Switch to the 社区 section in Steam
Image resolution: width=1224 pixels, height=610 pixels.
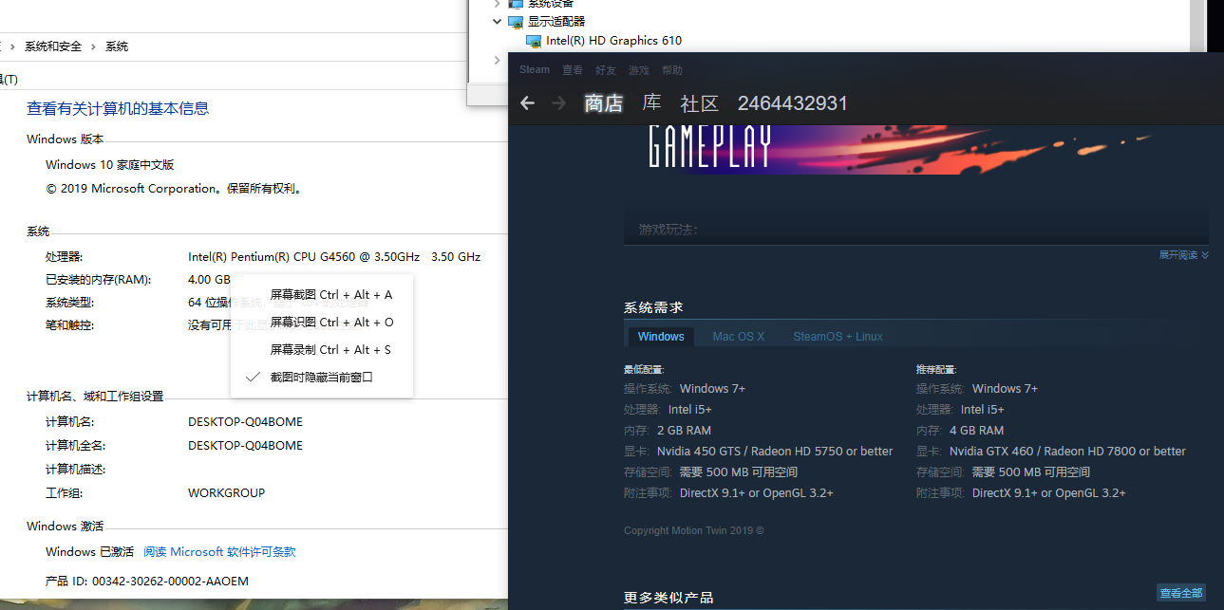700,103
